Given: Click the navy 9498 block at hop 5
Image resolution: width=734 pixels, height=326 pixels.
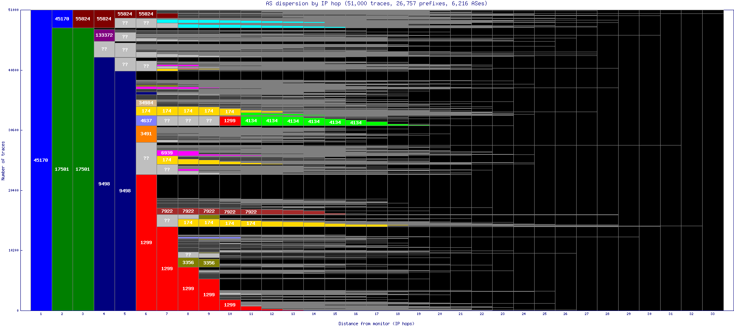Looking at the screenshot, I should pyautogui.click(x=125, y=191).
